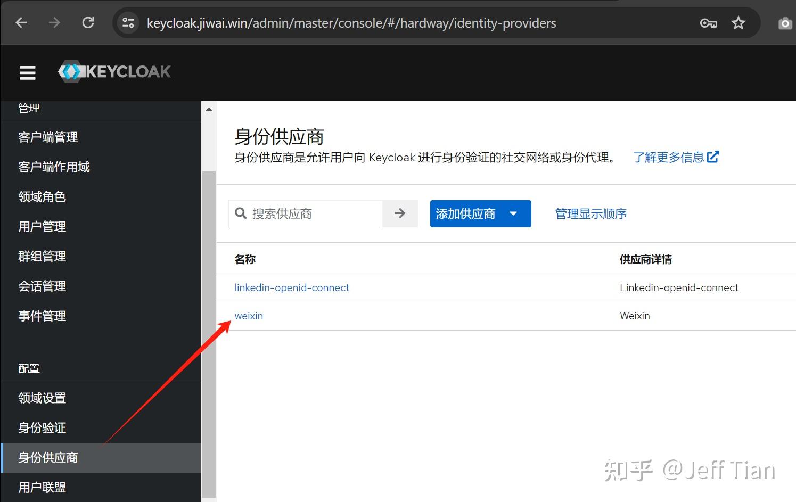Select 用户管理 in the sidebar
The height and width of the screenshot is (502, 796).
tap(42, 226)
